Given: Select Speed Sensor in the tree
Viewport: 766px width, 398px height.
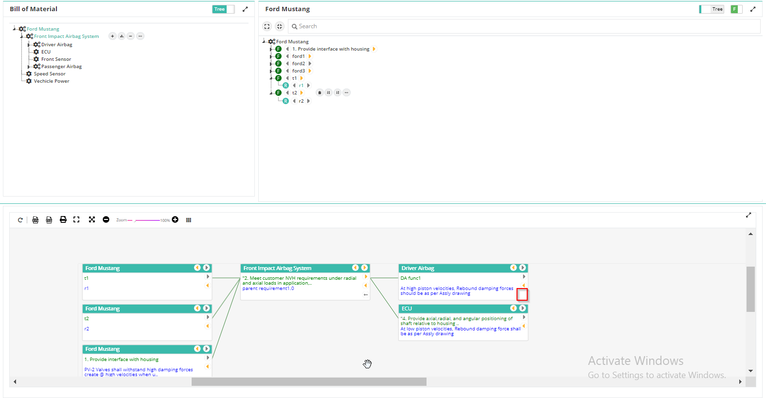Looking at the screenshot, I should pyautogui.click(x=50, y=74).
